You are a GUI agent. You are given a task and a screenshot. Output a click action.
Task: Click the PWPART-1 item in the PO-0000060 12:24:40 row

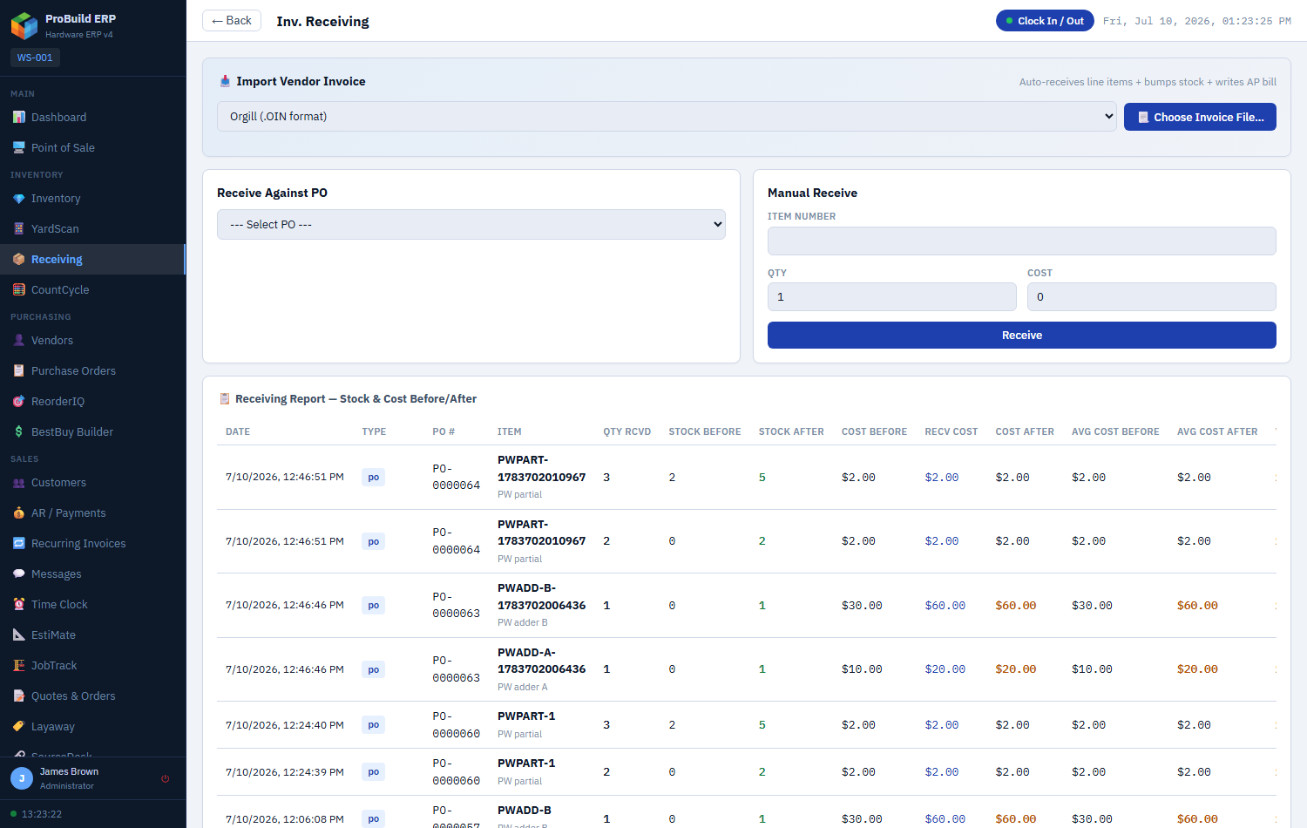tap(526, 716)
